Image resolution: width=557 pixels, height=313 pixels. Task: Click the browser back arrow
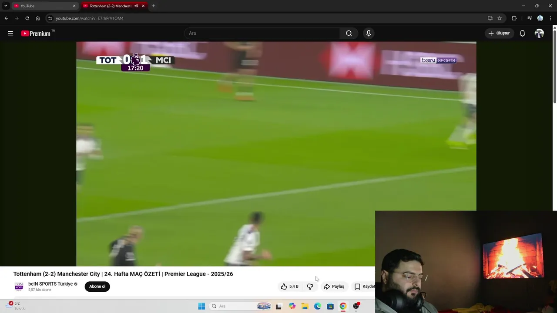tap(6, 18)
